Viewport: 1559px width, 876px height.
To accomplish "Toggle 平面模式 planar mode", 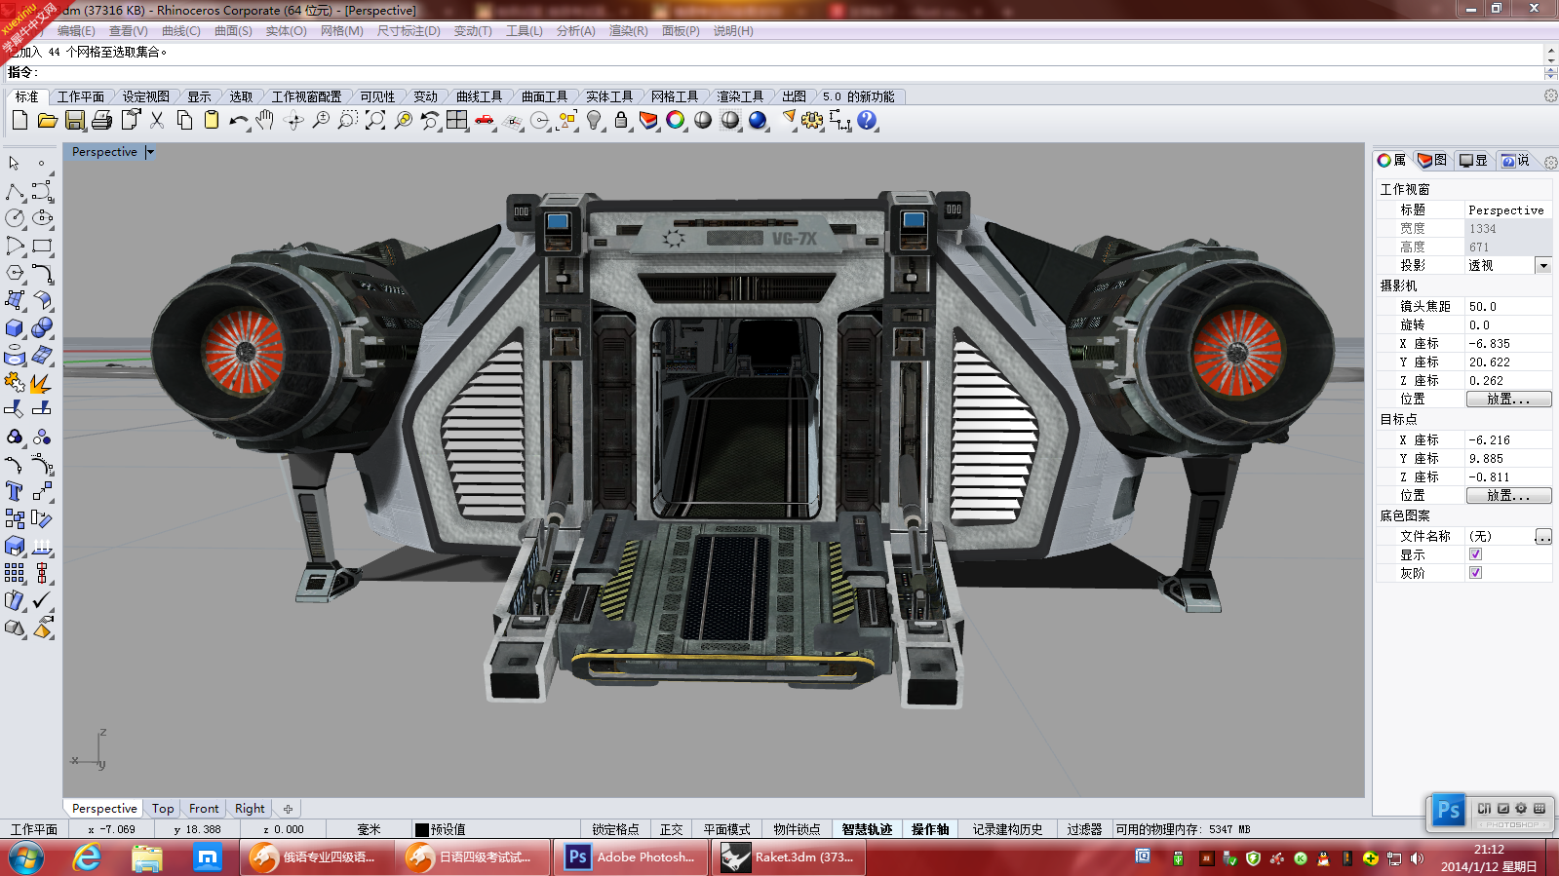I will pos(726,829).
